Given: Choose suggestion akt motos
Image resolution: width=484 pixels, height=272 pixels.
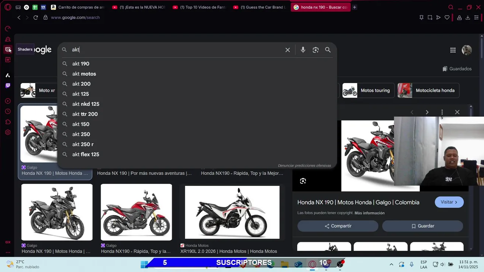Looking at the screenshot, I should (x=197, y=74).
